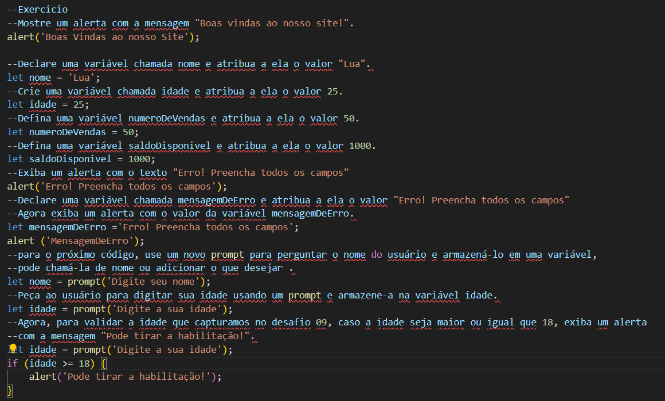Click the closing curly brace on the last line
This screenshot has width=665, height=401.
10,390
